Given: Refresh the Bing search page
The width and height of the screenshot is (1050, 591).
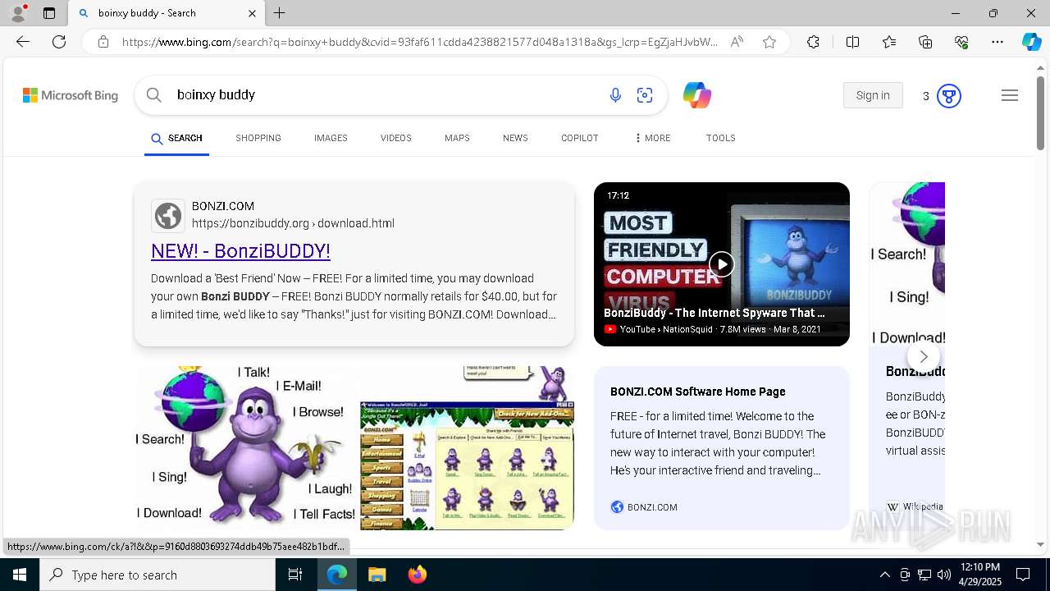Looking at the screenshot, I should coord(59,42).
